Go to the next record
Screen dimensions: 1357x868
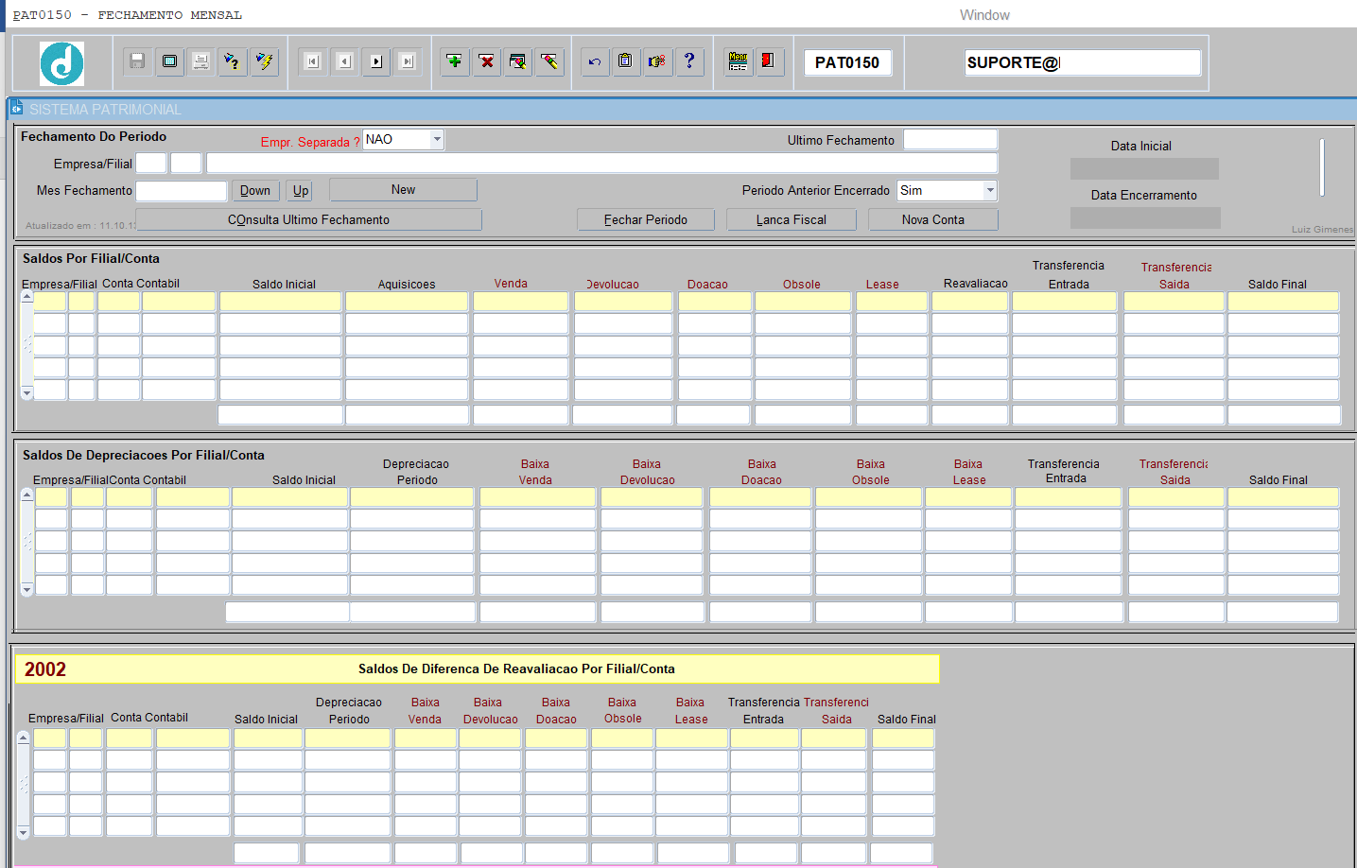[x=376, y=61]
